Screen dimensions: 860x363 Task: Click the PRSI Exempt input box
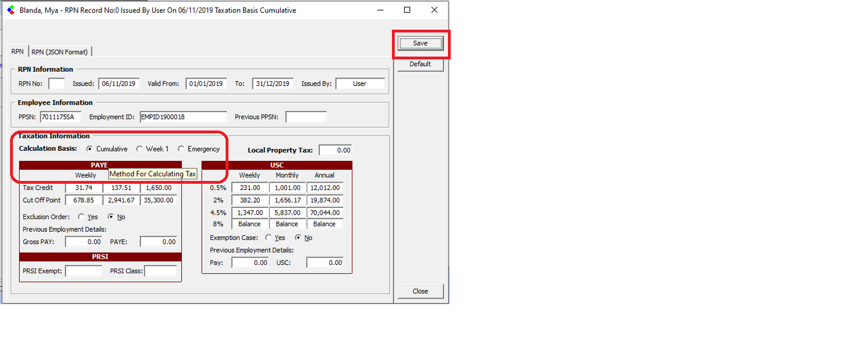tap(83, 271)
